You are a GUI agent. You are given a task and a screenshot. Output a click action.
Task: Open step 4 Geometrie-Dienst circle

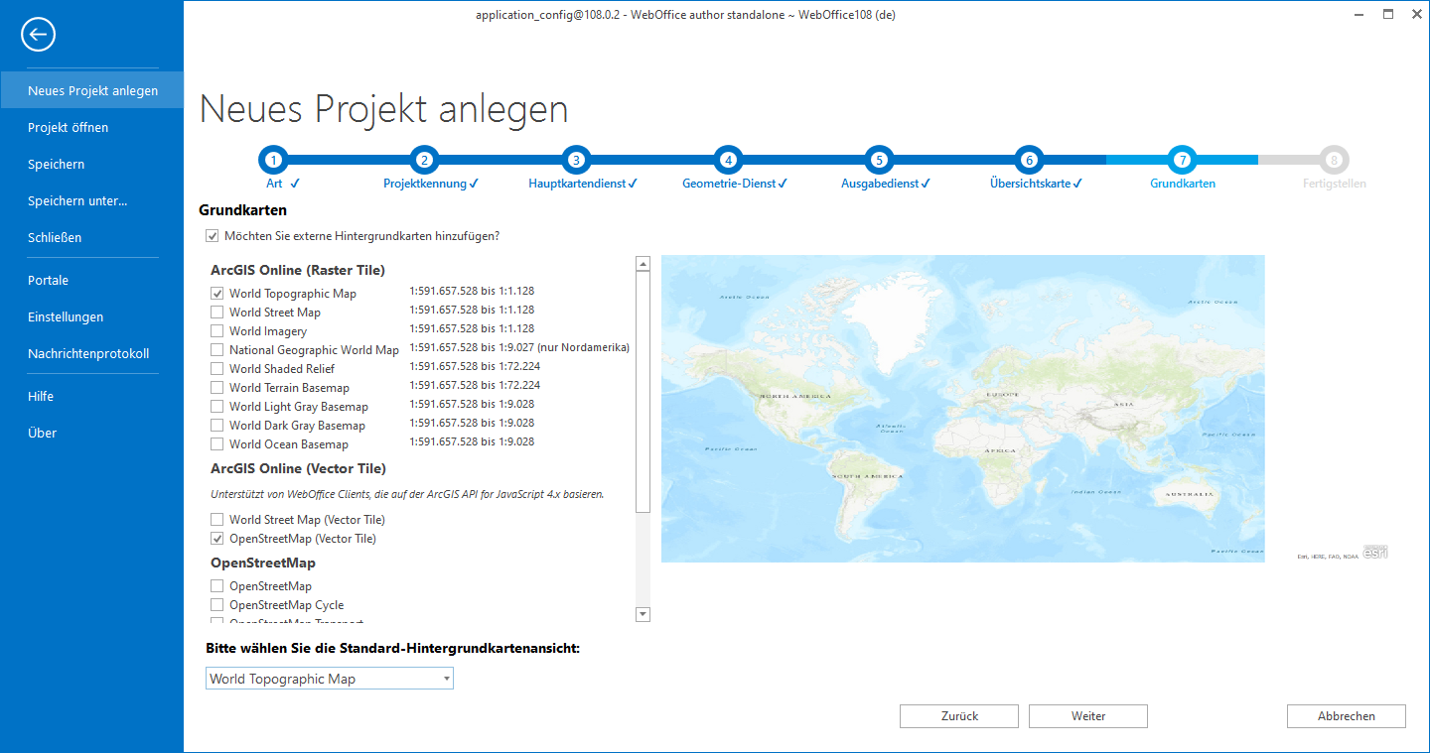point(728,159)
